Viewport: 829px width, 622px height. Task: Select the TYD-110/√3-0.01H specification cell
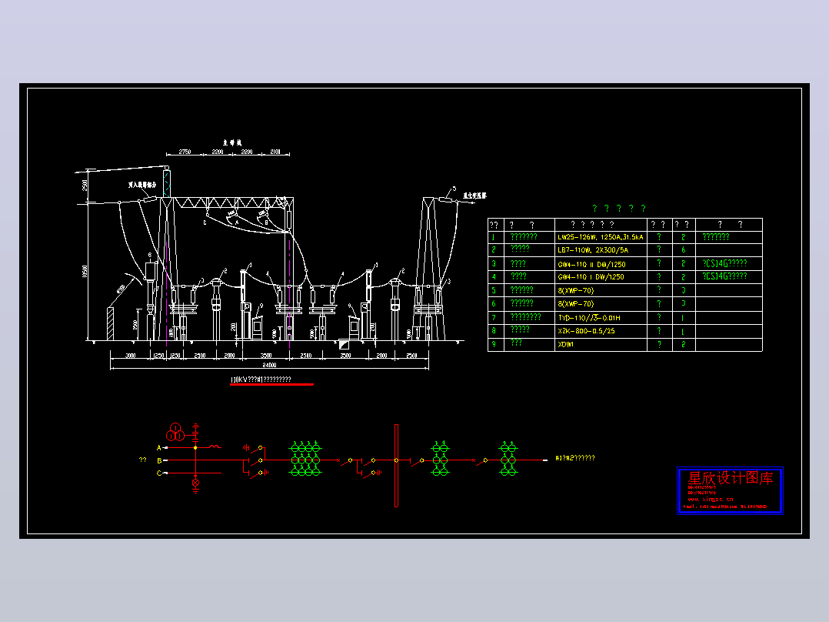(x=601, y=318)
